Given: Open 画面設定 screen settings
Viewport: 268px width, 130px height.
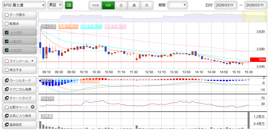Looking at the screenshot, I should 19,125.
